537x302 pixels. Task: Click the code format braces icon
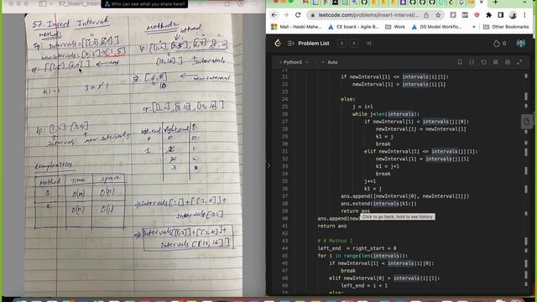tap(472, 62)
